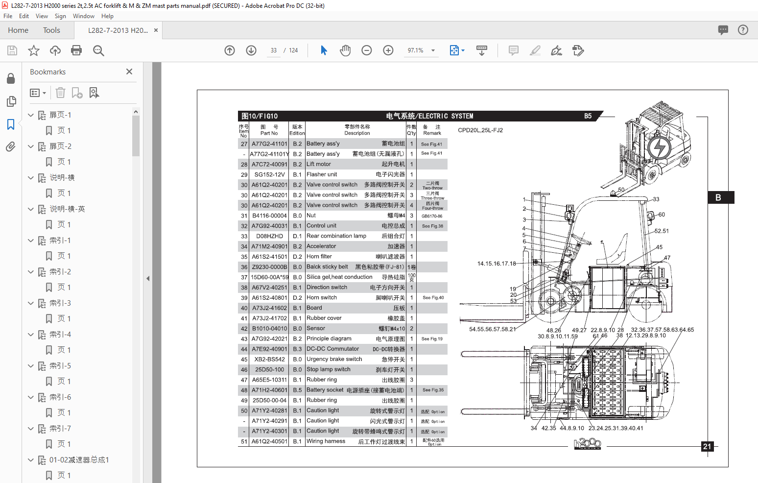The height and width of the screenshot is (483, 758).
Task: Select the highlight text pen tool
Action: [x=535, y=50]
